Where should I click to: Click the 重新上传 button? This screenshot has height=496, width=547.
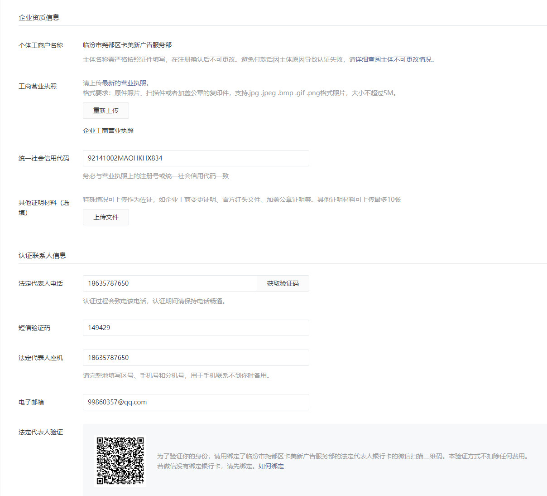tap(106, 111)
